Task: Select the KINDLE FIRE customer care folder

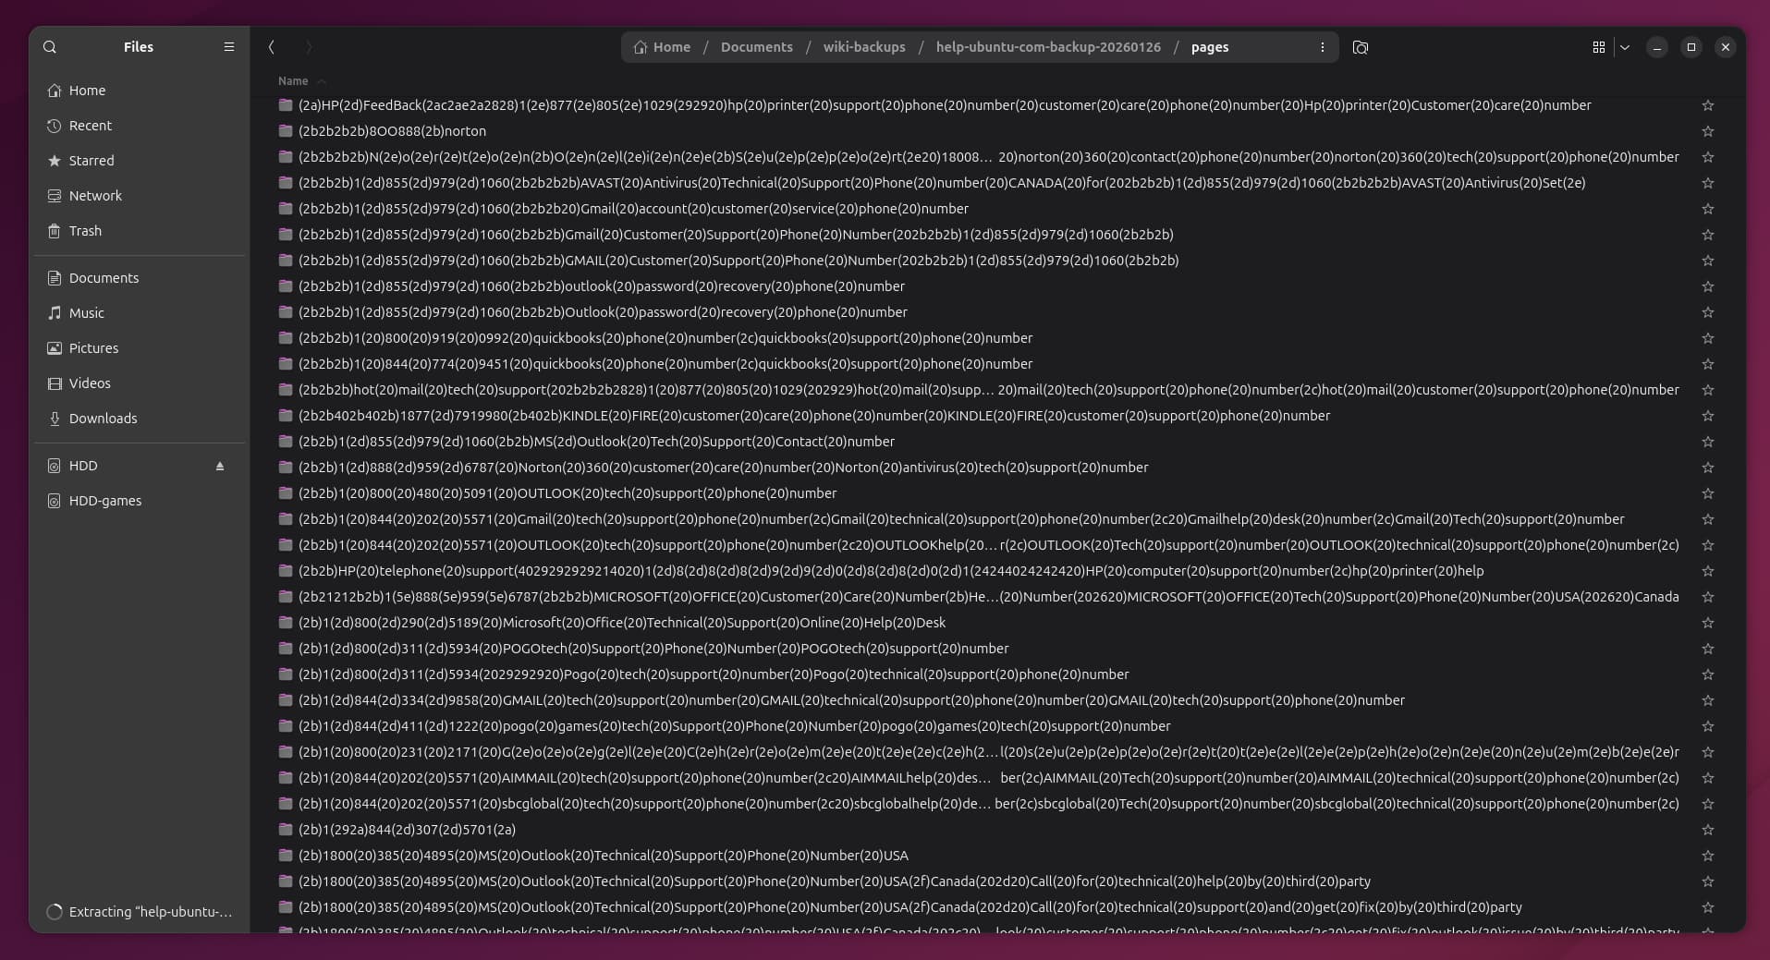Action: coord(813,416)
